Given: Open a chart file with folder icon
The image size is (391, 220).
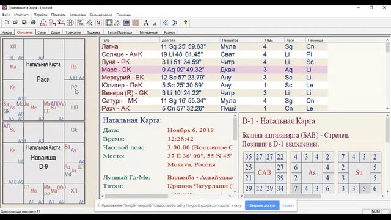Looking at the screenshot, I should [x=15, y=23].
